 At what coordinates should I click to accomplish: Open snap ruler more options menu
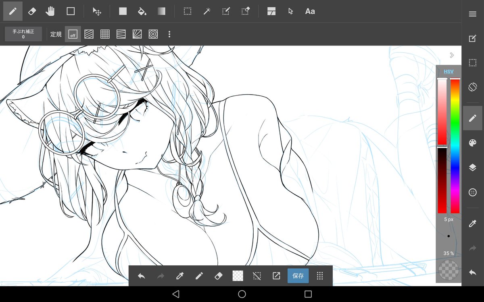point(169,34)
